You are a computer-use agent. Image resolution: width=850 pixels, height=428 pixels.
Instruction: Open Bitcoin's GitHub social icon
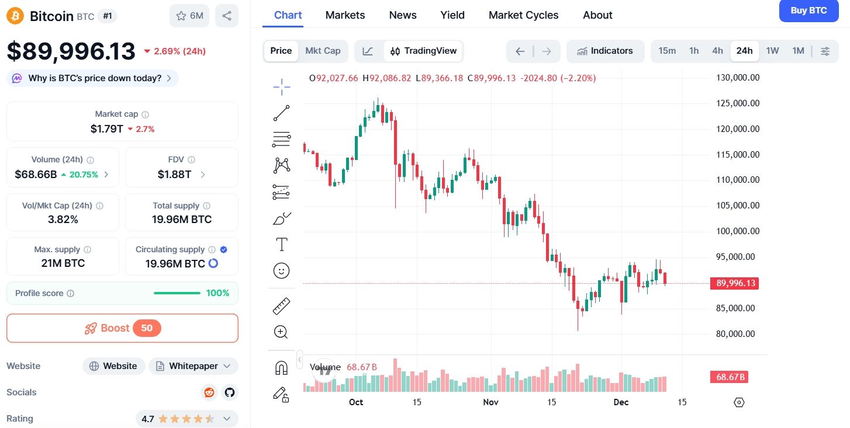point(230,392)
